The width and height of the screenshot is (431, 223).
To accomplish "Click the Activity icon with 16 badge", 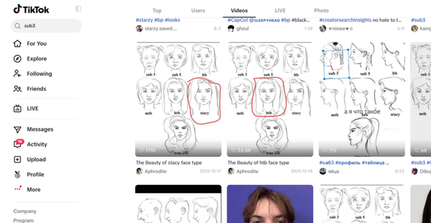I will coord(18,144).
